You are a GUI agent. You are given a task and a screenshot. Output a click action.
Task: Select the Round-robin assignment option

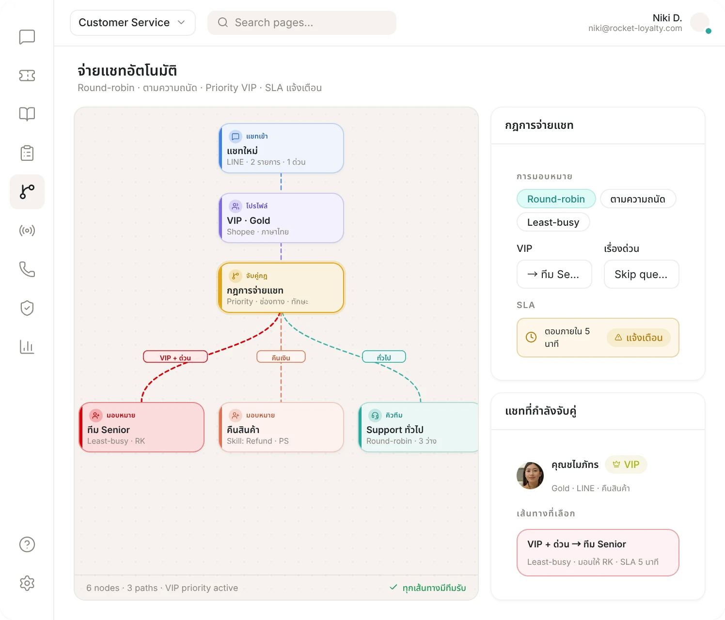point(556,199)
